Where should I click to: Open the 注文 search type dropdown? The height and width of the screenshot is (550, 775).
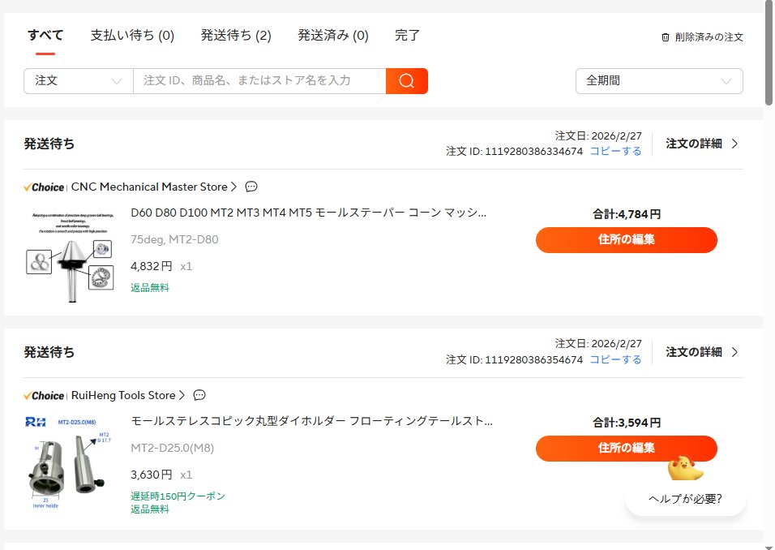[79, 81]
